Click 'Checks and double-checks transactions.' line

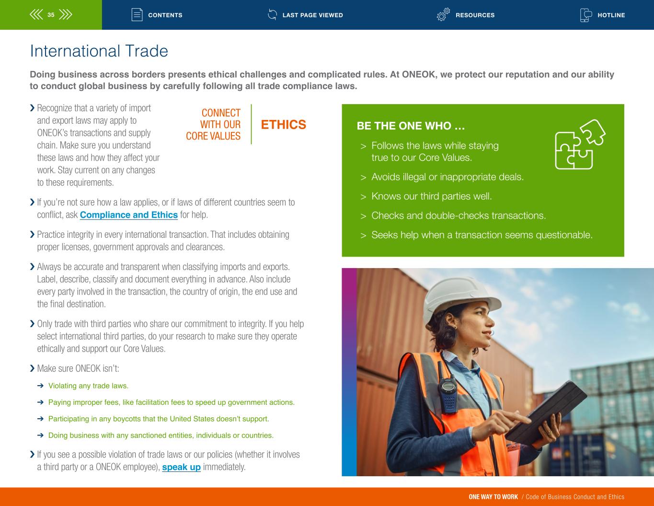coord(459,216)
